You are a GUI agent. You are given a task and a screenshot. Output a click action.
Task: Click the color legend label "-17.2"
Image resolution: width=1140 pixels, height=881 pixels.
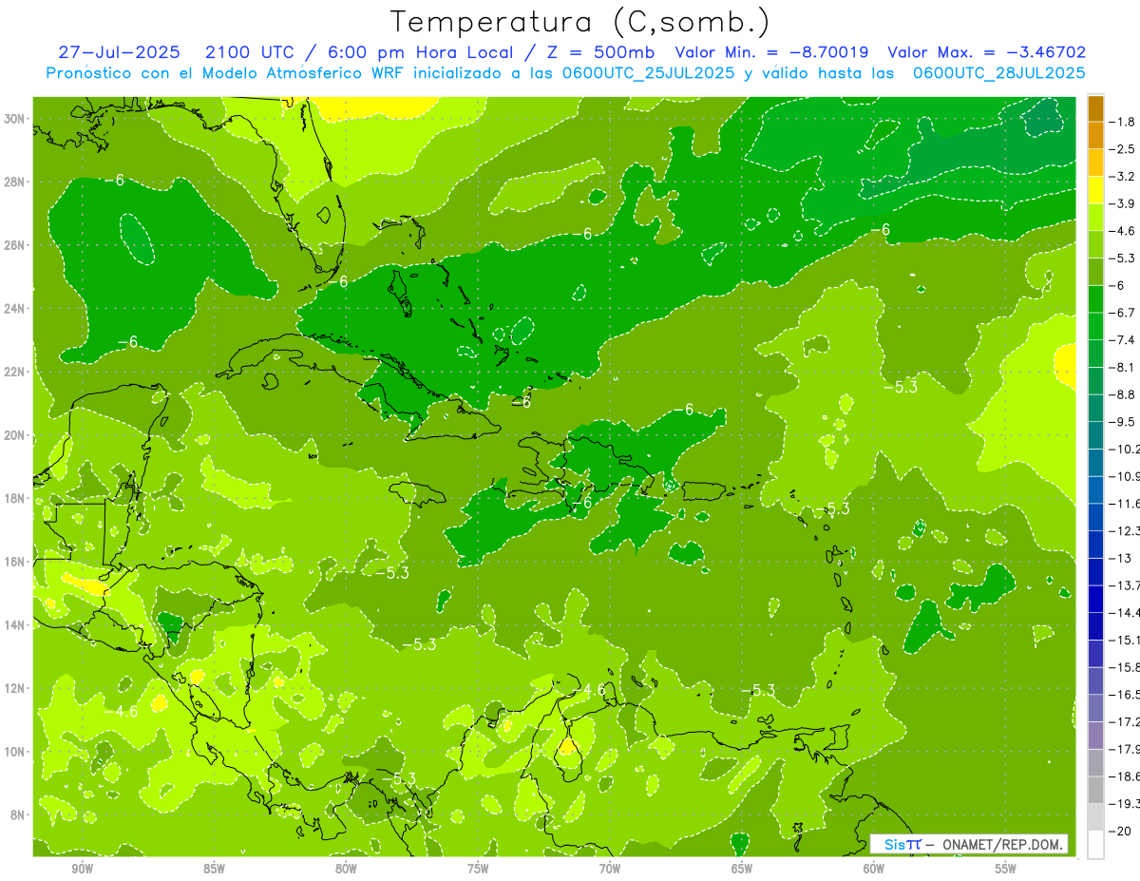point(1125,722)
